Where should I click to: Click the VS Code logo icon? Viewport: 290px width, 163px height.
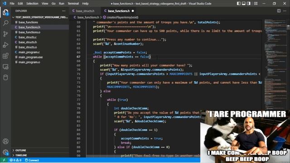tap(5, 4)
